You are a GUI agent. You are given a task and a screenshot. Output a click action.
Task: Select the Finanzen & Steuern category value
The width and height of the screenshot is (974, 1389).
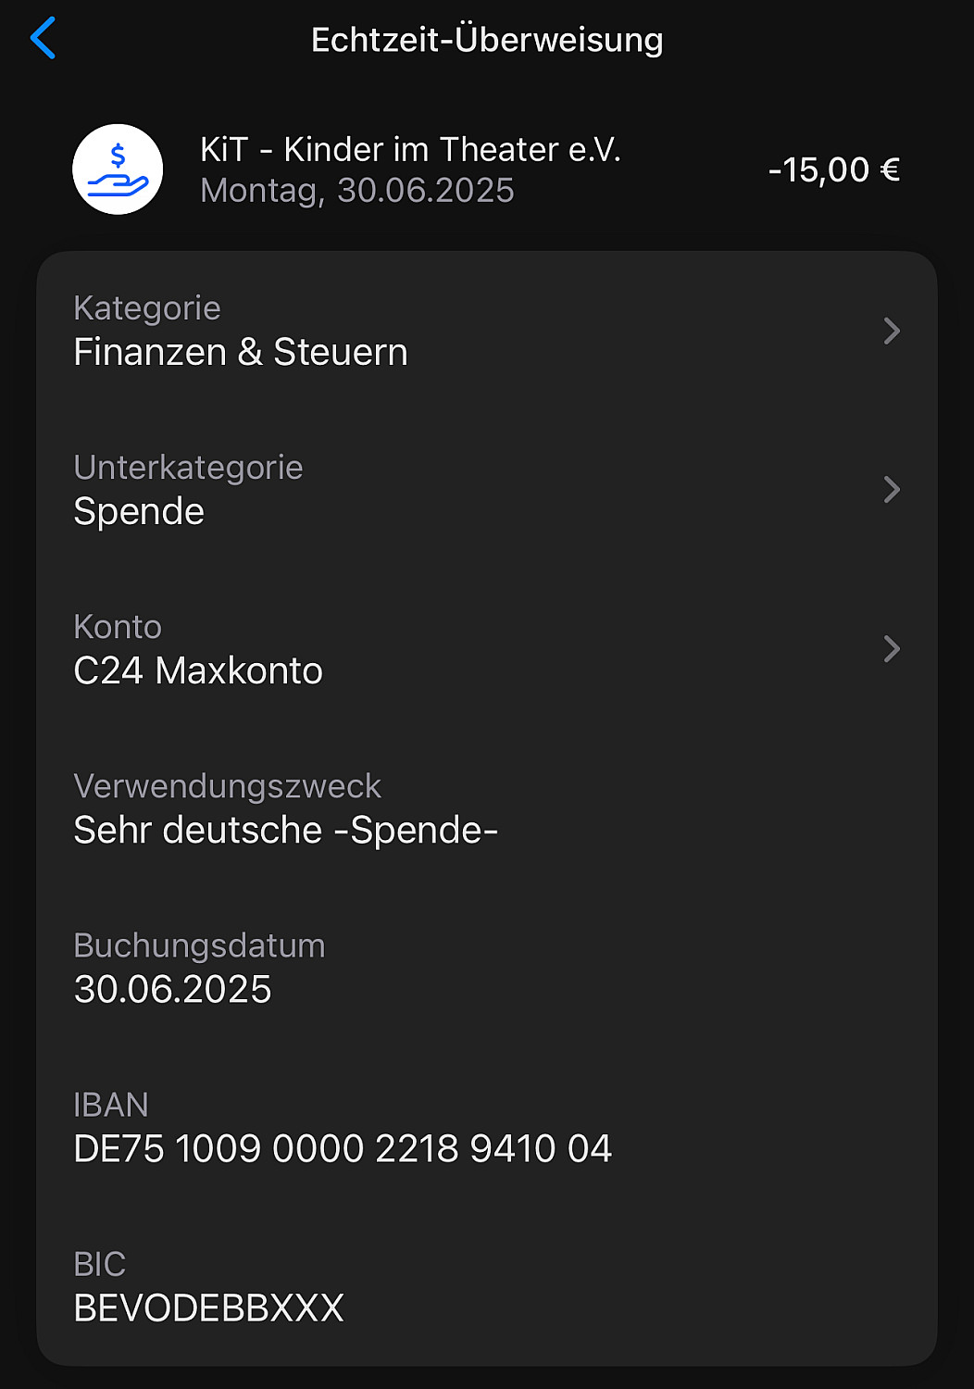(x=241, y=353)
